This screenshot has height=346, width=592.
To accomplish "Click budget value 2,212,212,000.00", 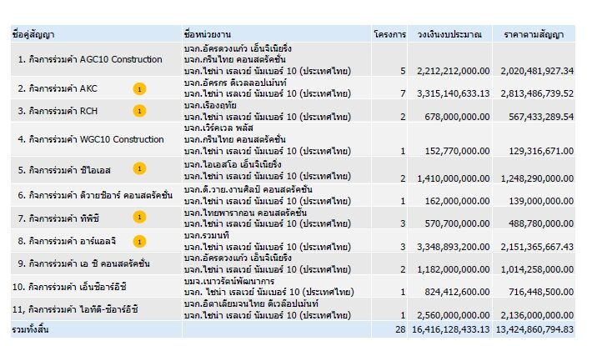I will pyautogui.click(x=453, y=71).
